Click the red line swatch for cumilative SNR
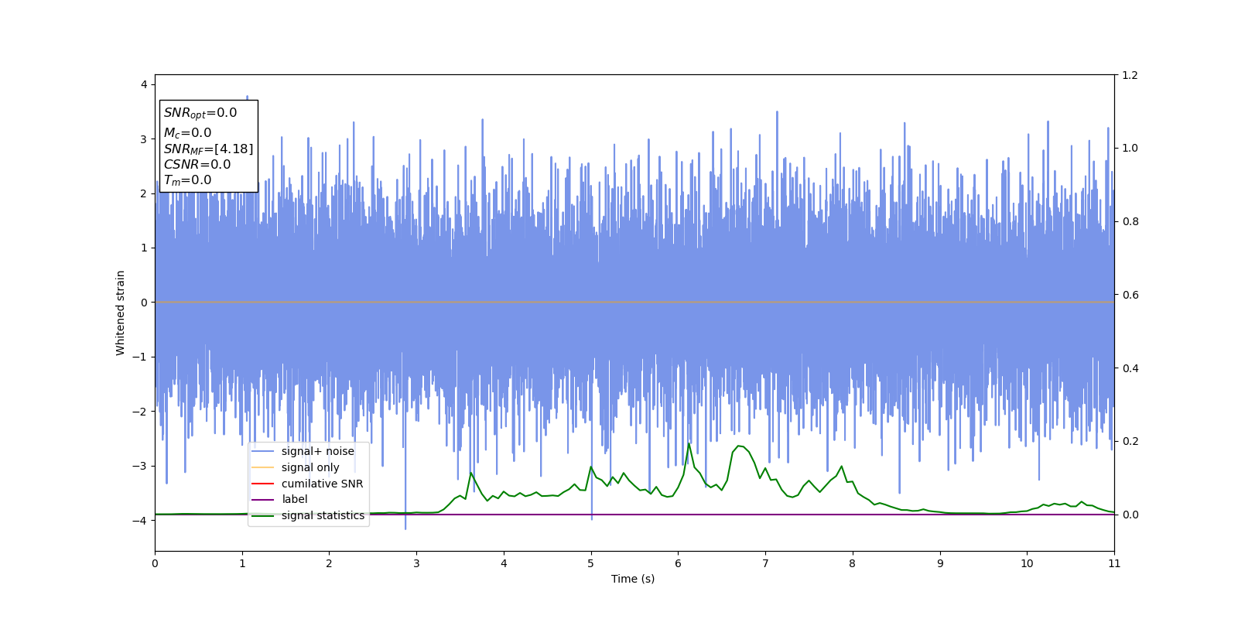The image size is (1238, 619). tap(263, 484)
